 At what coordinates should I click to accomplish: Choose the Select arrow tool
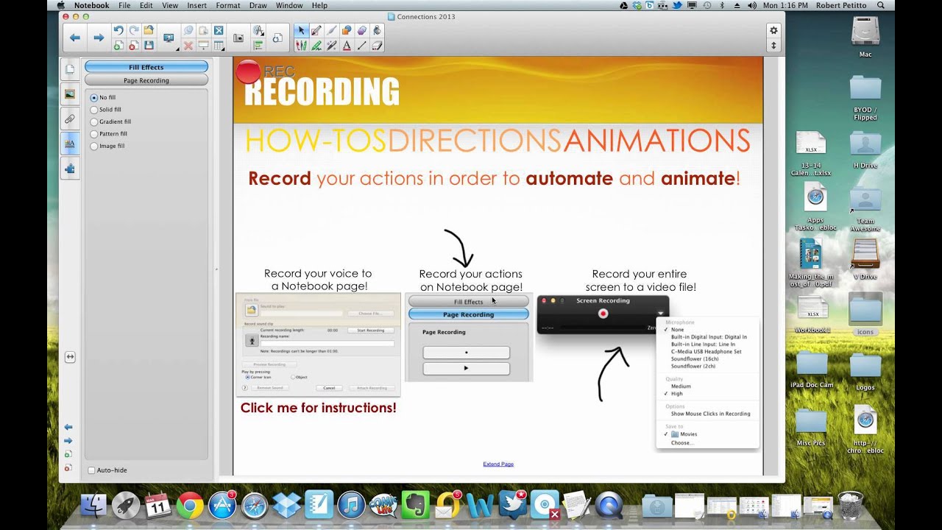301,30
